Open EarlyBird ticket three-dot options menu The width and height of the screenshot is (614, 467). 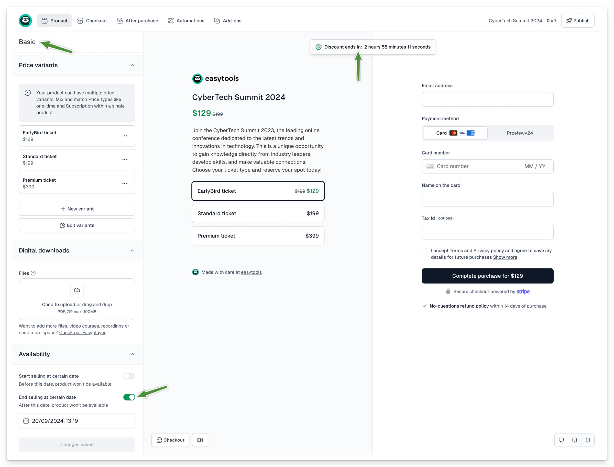[x=125, y=136]
